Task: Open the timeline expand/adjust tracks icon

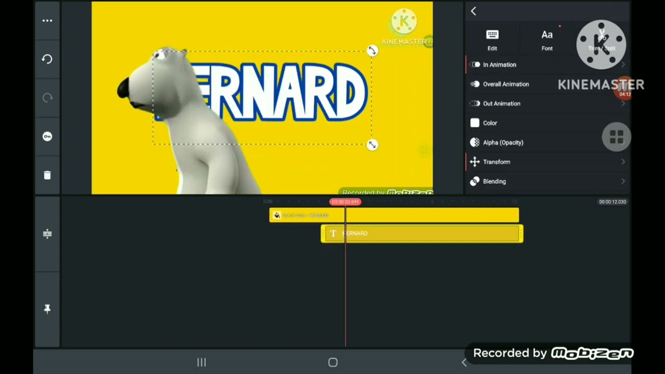Action: (x=47, y=234)
